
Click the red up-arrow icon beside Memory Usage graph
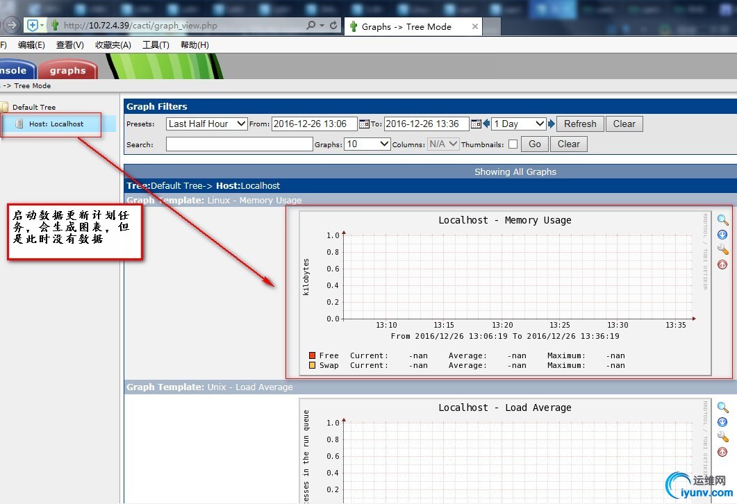(x=722, y=264)
